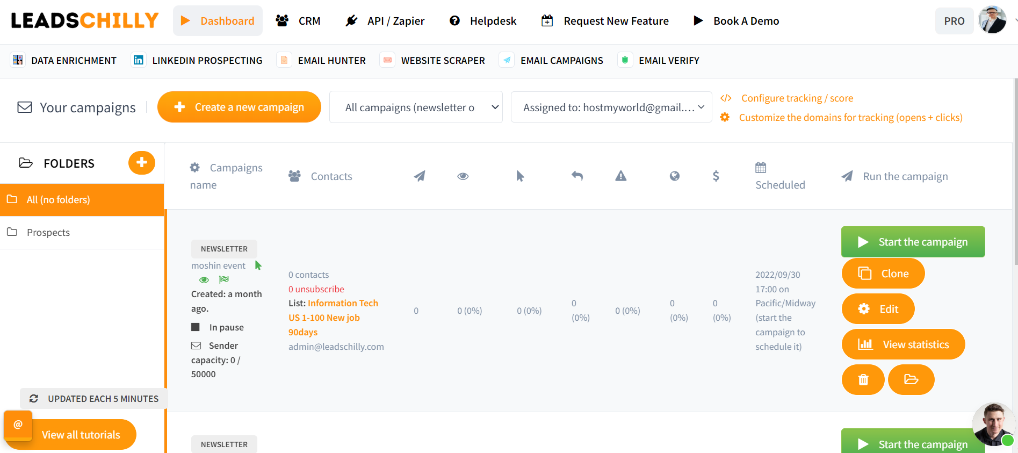Viewport: 1018px width, 453px height.
Task: Click the Contacts column header
Action: 320,176
